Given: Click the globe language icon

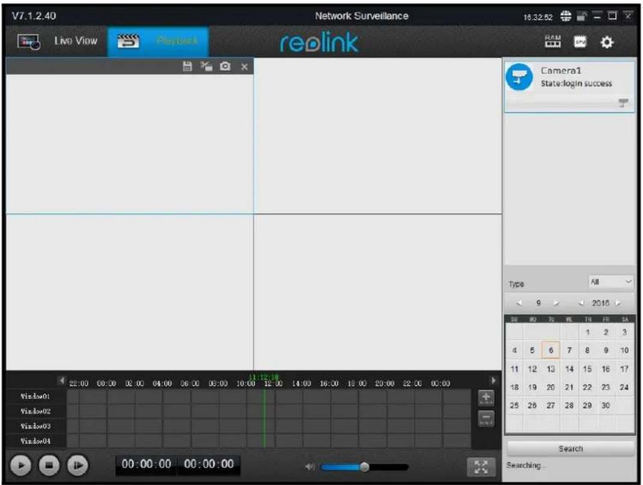Looking at the screenshot, I should [565, 16].
